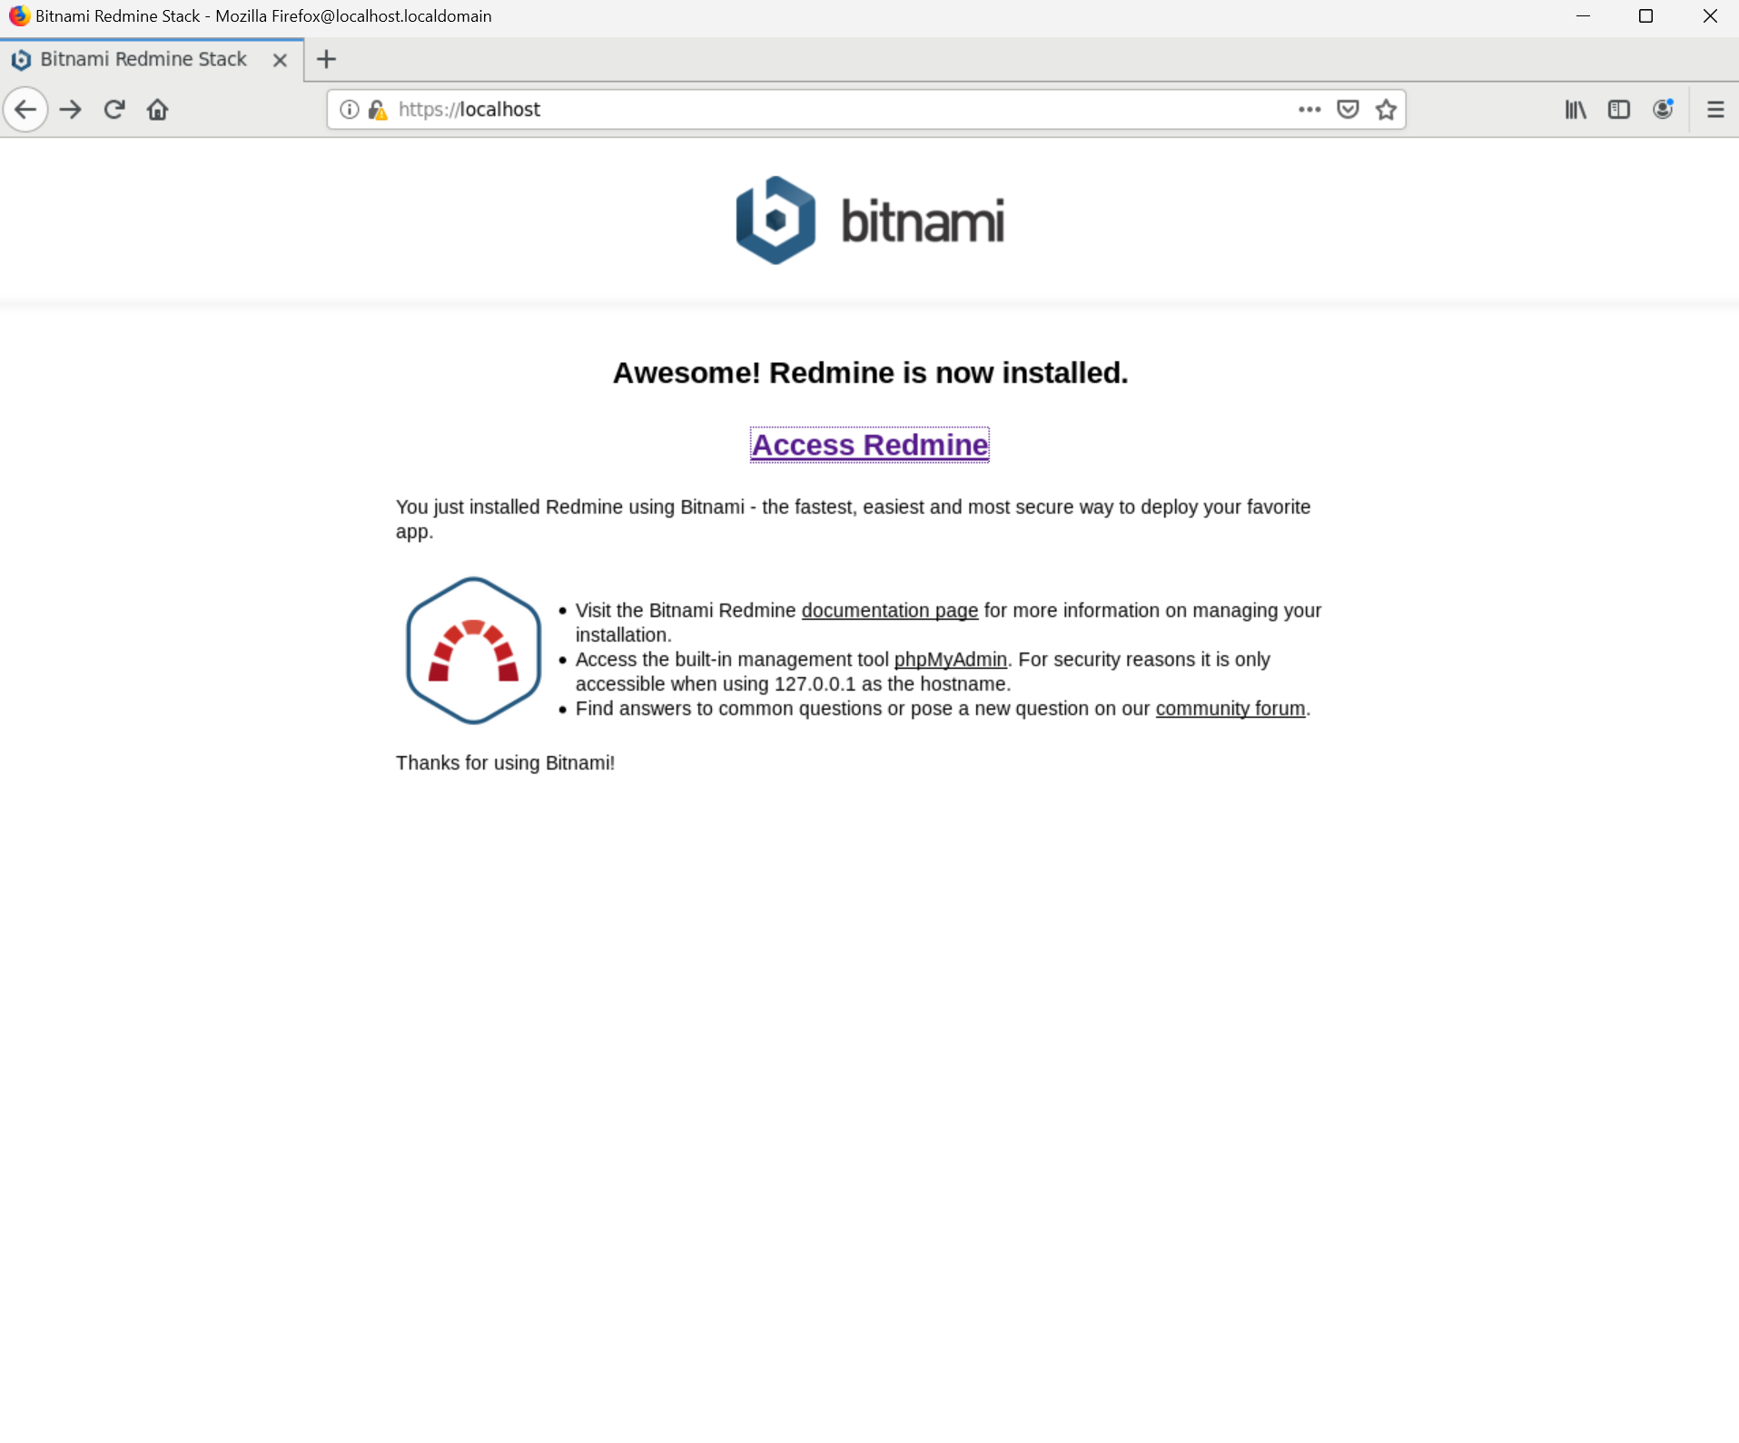Close the Bitnami Redmine Stack tab
This screenshot has width=1739, height=1443.
tap(280, 60)
